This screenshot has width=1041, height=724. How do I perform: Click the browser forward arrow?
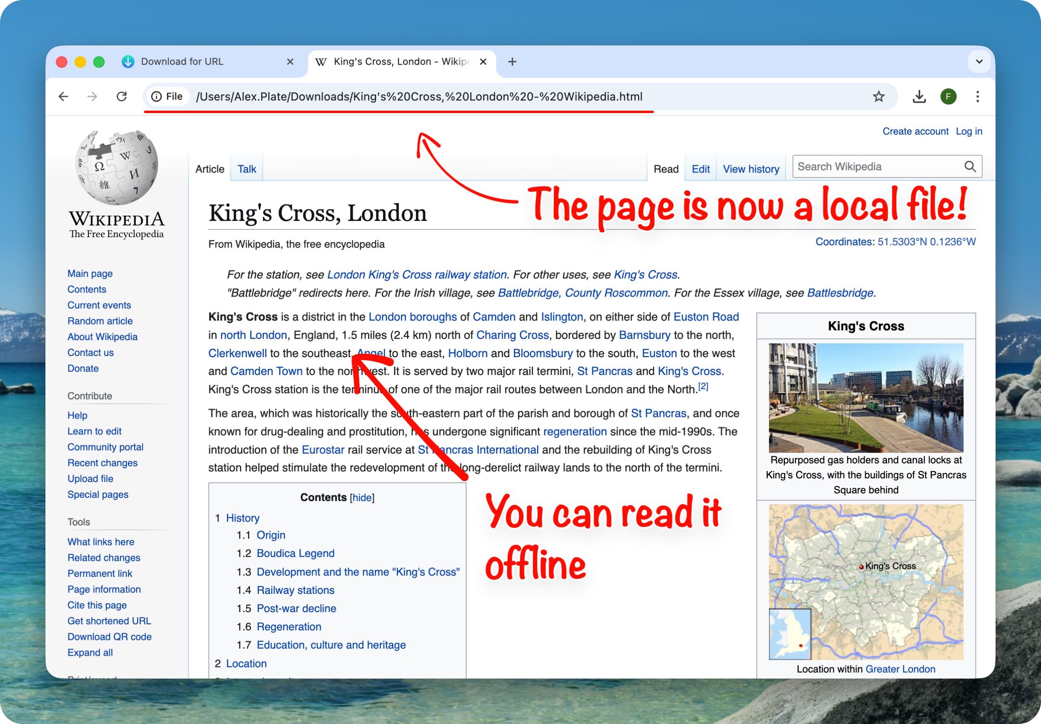click(92, 96)
